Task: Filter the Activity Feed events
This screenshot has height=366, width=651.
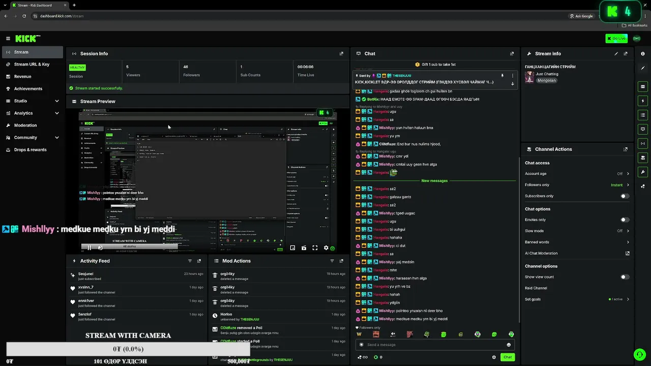Action: coord(190,261)
